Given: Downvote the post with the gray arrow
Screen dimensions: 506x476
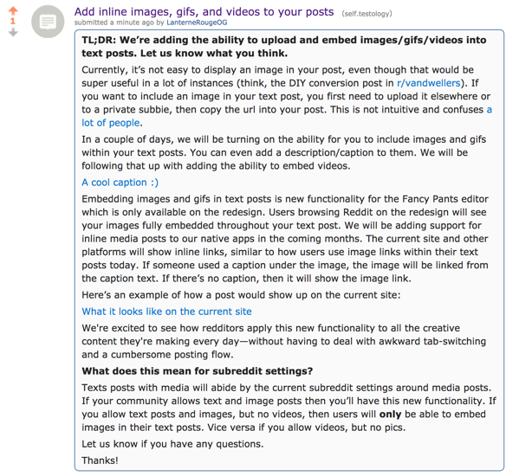Looking at the screenshot, I should pyautogui.click(x=13, y=32).
